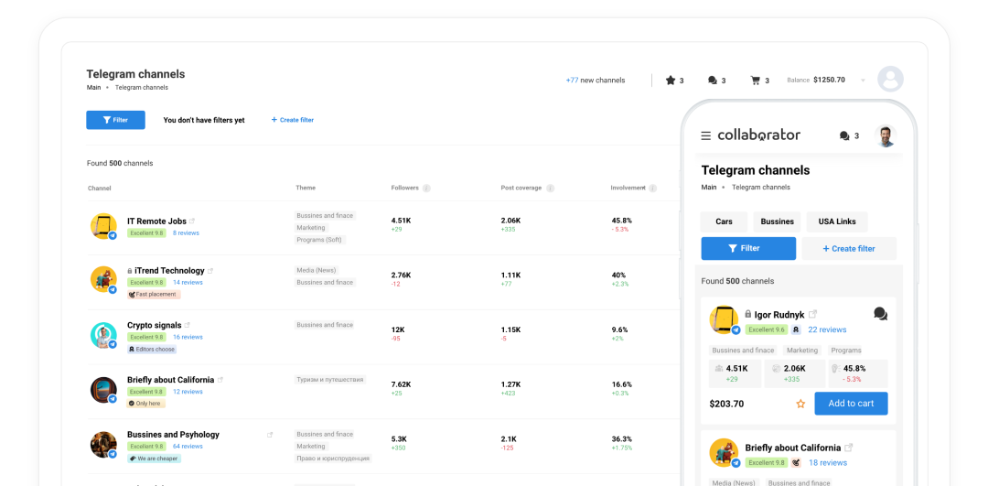Open 12 reviews link

188,392
